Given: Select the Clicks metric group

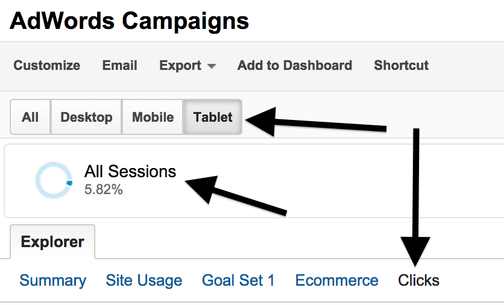Looking at the screenshot, I should (418, 280).
